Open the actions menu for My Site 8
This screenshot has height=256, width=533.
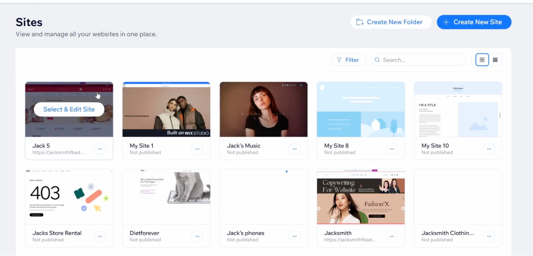(x=392, y=149)
